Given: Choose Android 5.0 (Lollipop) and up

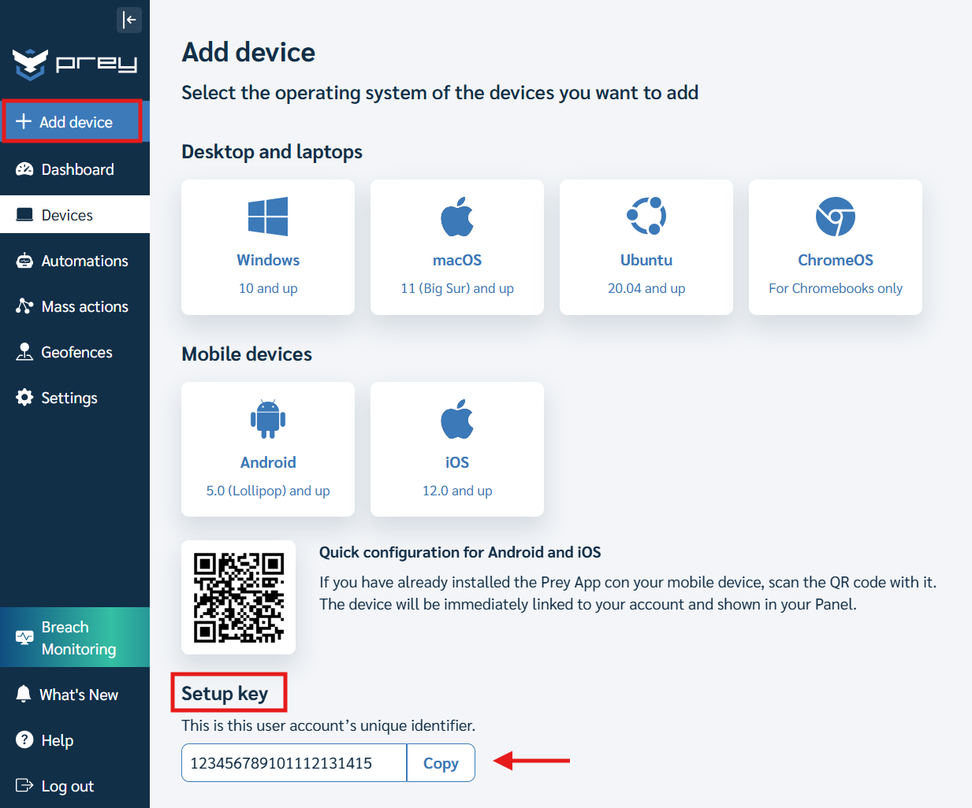Looking at the screenshot, I should point(268,450).
